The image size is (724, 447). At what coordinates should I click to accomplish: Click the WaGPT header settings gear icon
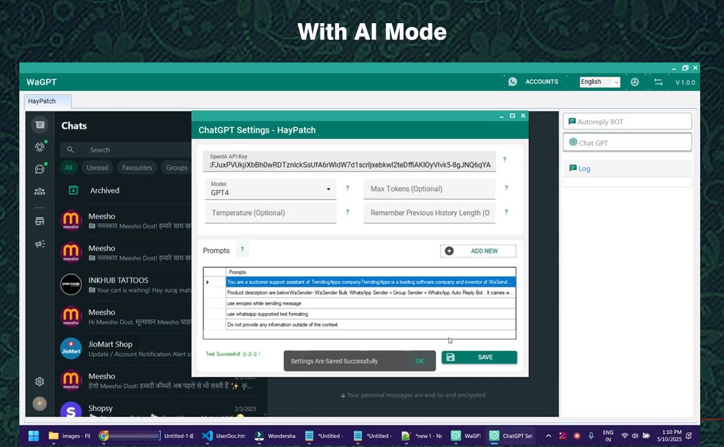[x=635, y=82]
